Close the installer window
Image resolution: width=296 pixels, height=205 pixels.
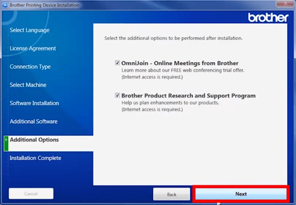click(285, 4)
